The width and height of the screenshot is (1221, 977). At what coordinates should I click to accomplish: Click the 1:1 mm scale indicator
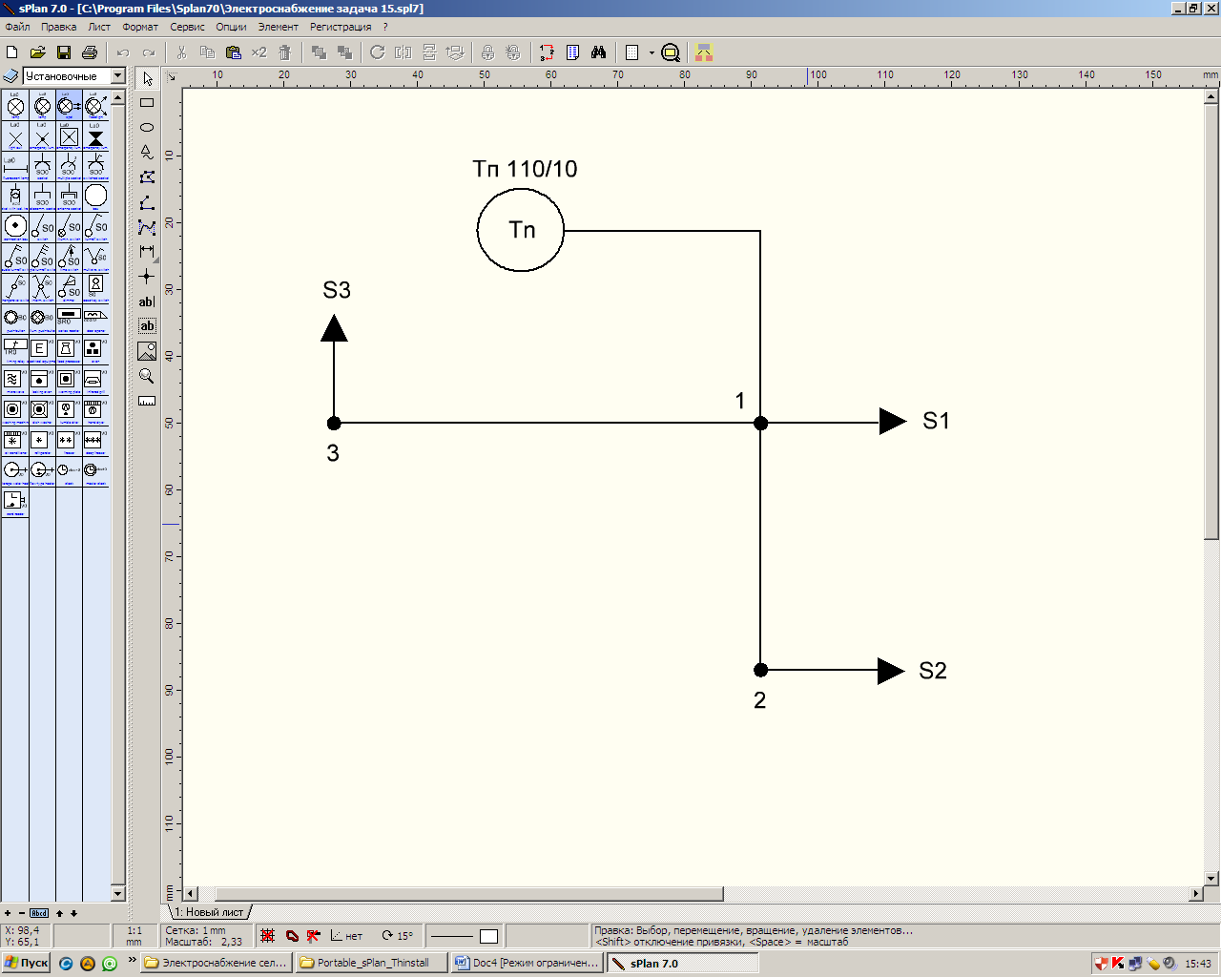point(135,936)
